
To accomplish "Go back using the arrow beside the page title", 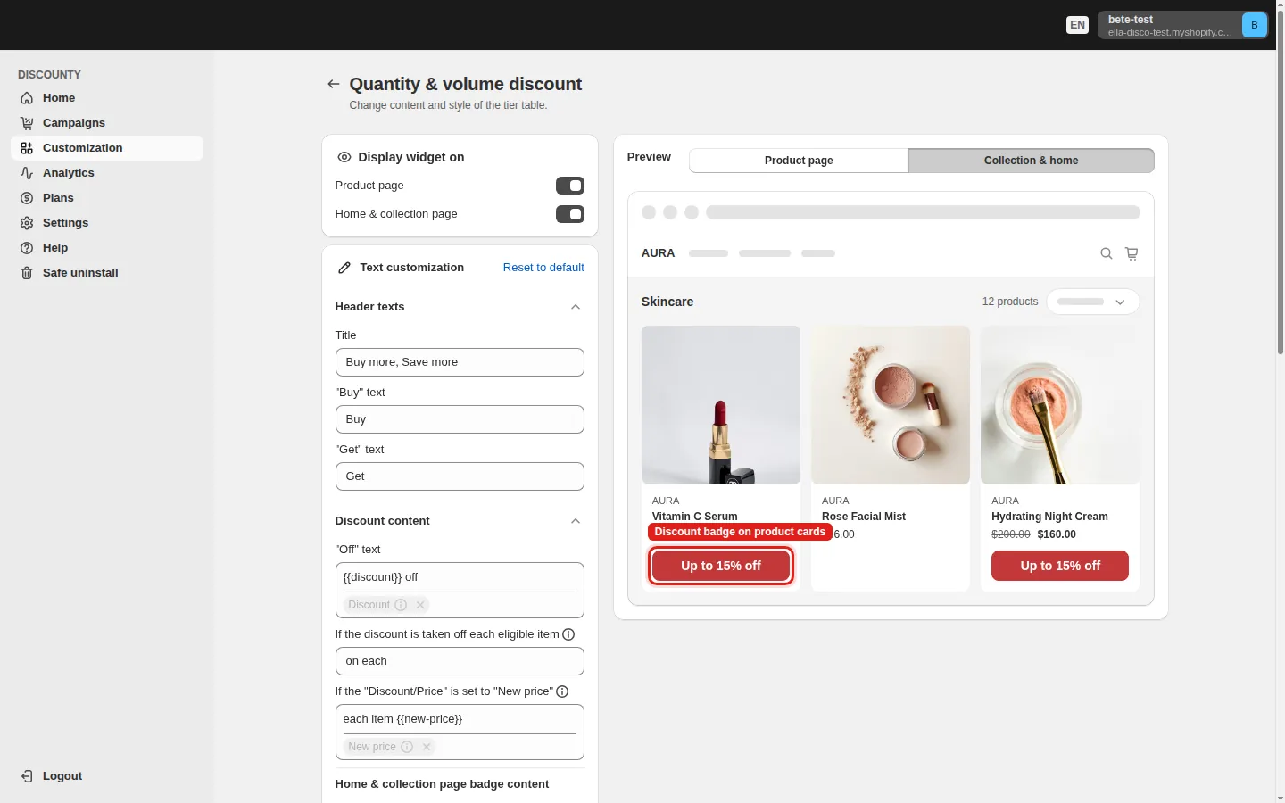I will 334,84.
